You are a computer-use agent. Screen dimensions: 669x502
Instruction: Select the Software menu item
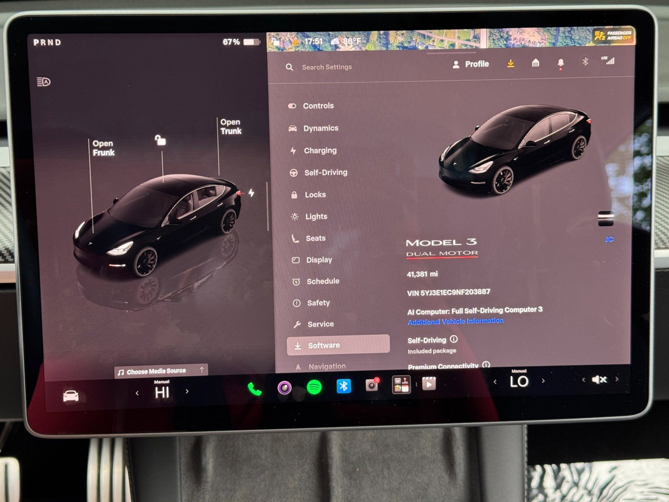(x=338, y=345)
